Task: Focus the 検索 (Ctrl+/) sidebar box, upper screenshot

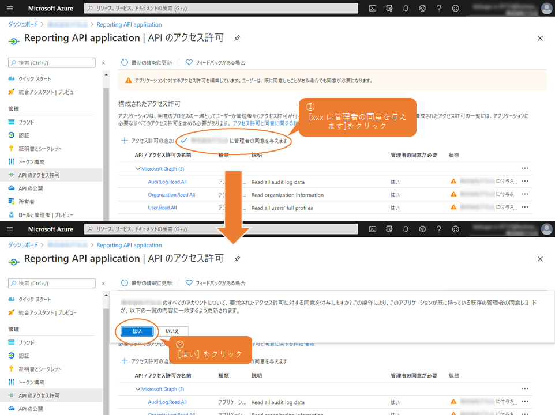Action: (x=52, y=63)
